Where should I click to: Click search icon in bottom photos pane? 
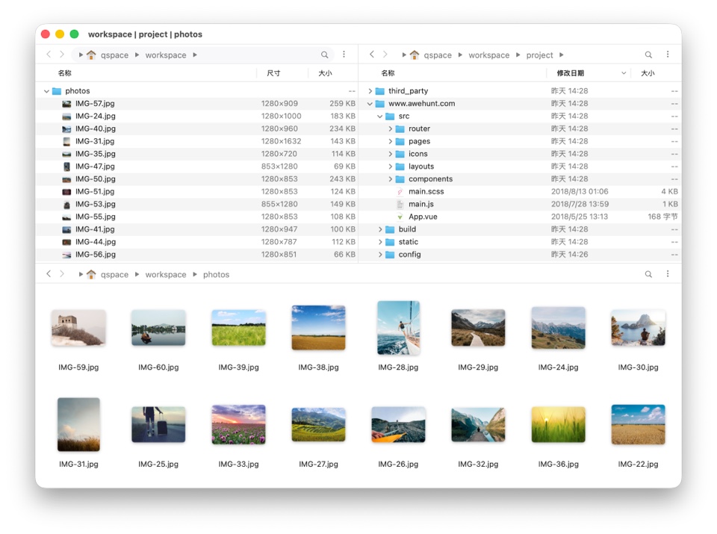click(648, 274)
